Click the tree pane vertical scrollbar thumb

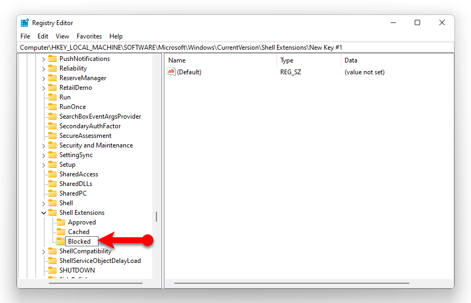tap(156, 216)
